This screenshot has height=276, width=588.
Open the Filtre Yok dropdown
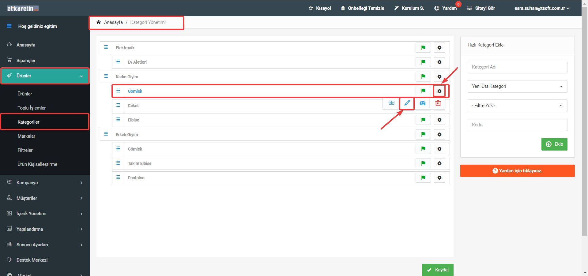(517, 106)
